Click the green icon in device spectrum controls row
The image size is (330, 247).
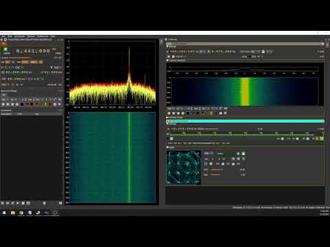[45, 104]
